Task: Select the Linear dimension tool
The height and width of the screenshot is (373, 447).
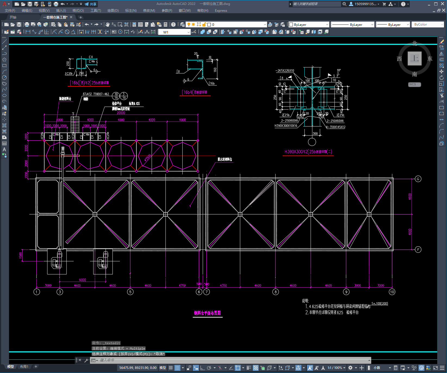Action: [x=28, y=32]
